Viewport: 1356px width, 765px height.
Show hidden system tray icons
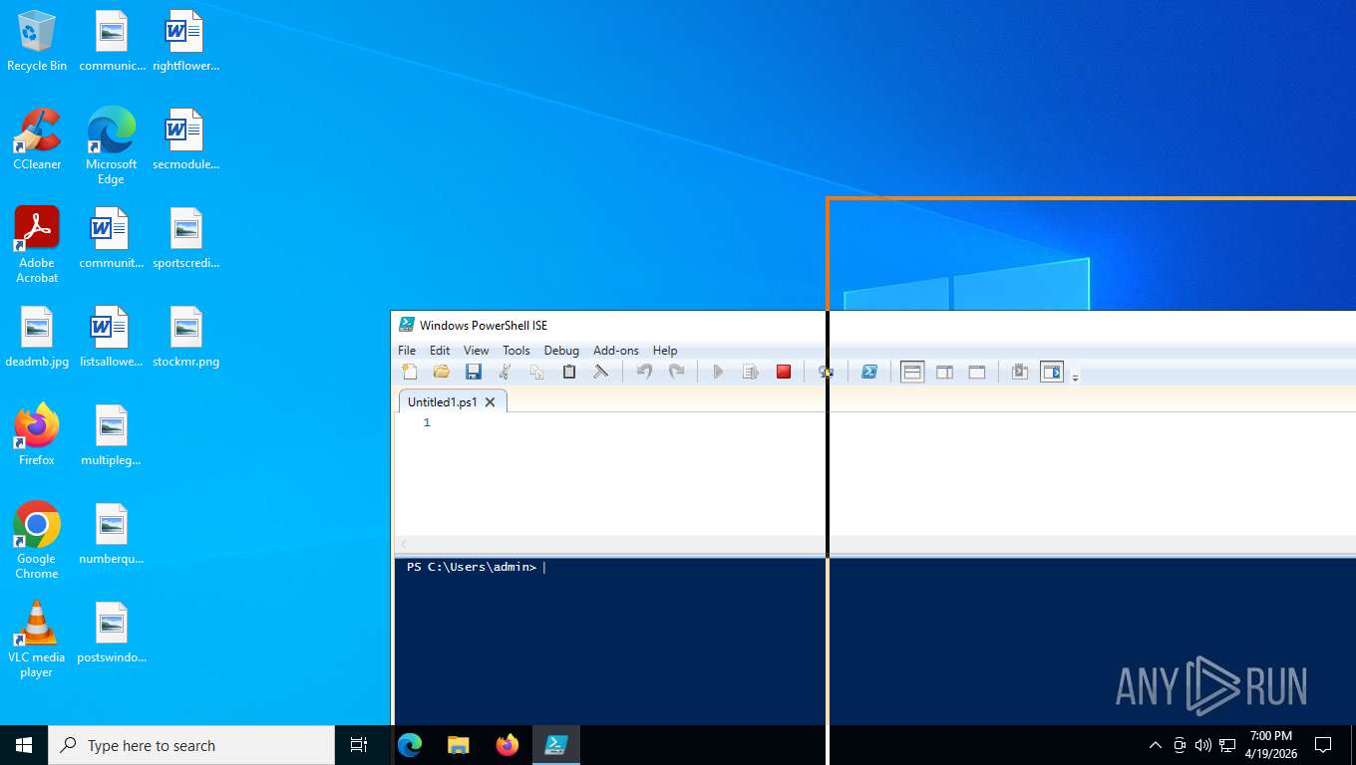point(1156,745)
